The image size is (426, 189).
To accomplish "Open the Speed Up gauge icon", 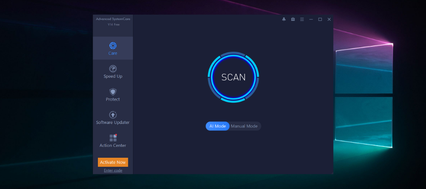I will [113, 69].
